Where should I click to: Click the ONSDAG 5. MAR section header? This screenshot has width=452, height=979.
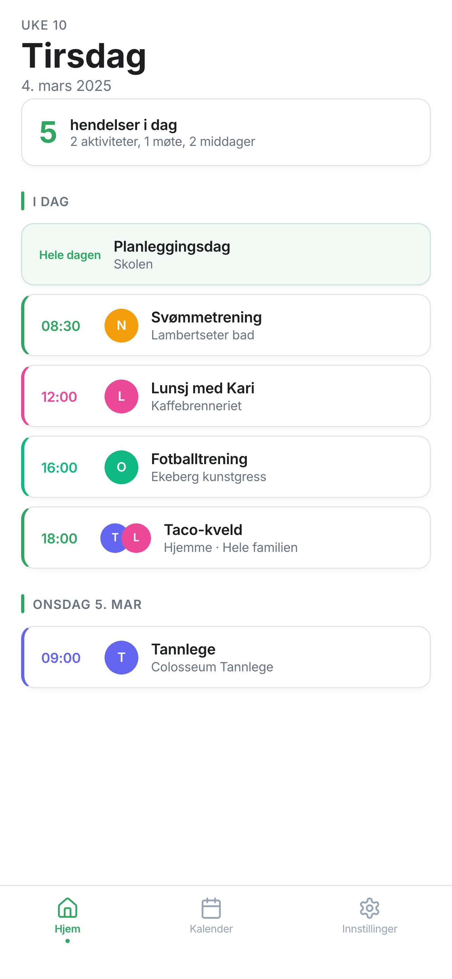pos(87,604)
